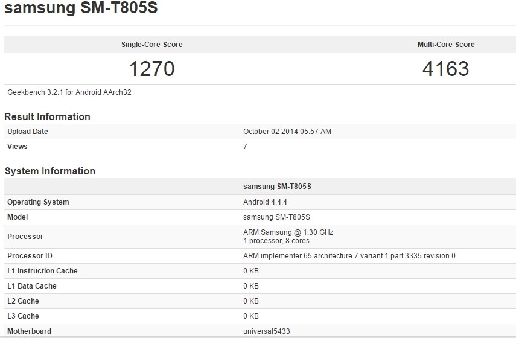
Task: Select the ARM Samsung @ 1.30 GHz text
Action: (x=288, y=232)
